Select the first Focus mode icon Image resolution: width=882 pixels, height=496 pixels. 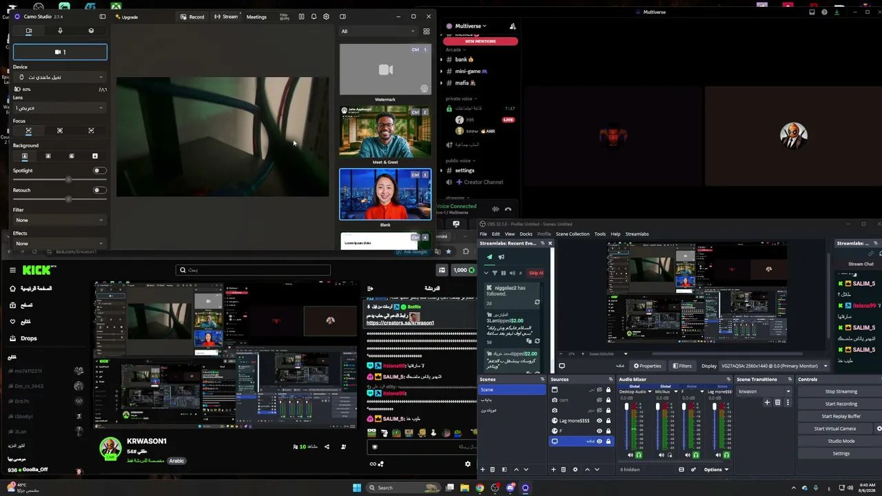coord(28,130)
